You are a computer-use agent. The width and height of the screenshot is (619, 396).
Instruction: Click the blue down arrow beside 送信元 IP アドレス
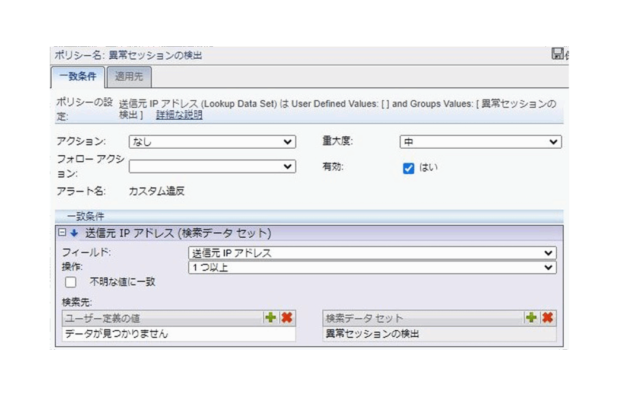pos(74,233)
